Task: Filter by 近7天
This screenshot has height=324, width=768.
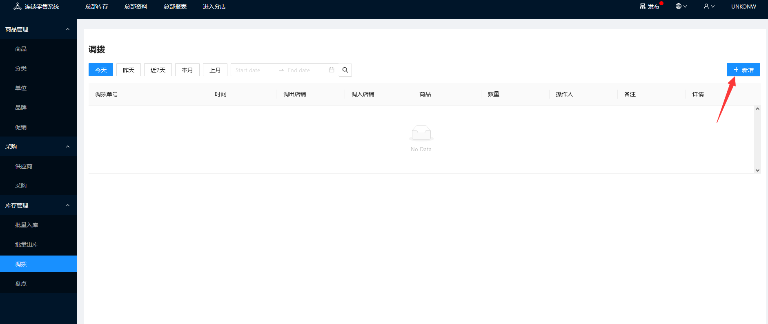Action: click(x=158, y=70)
